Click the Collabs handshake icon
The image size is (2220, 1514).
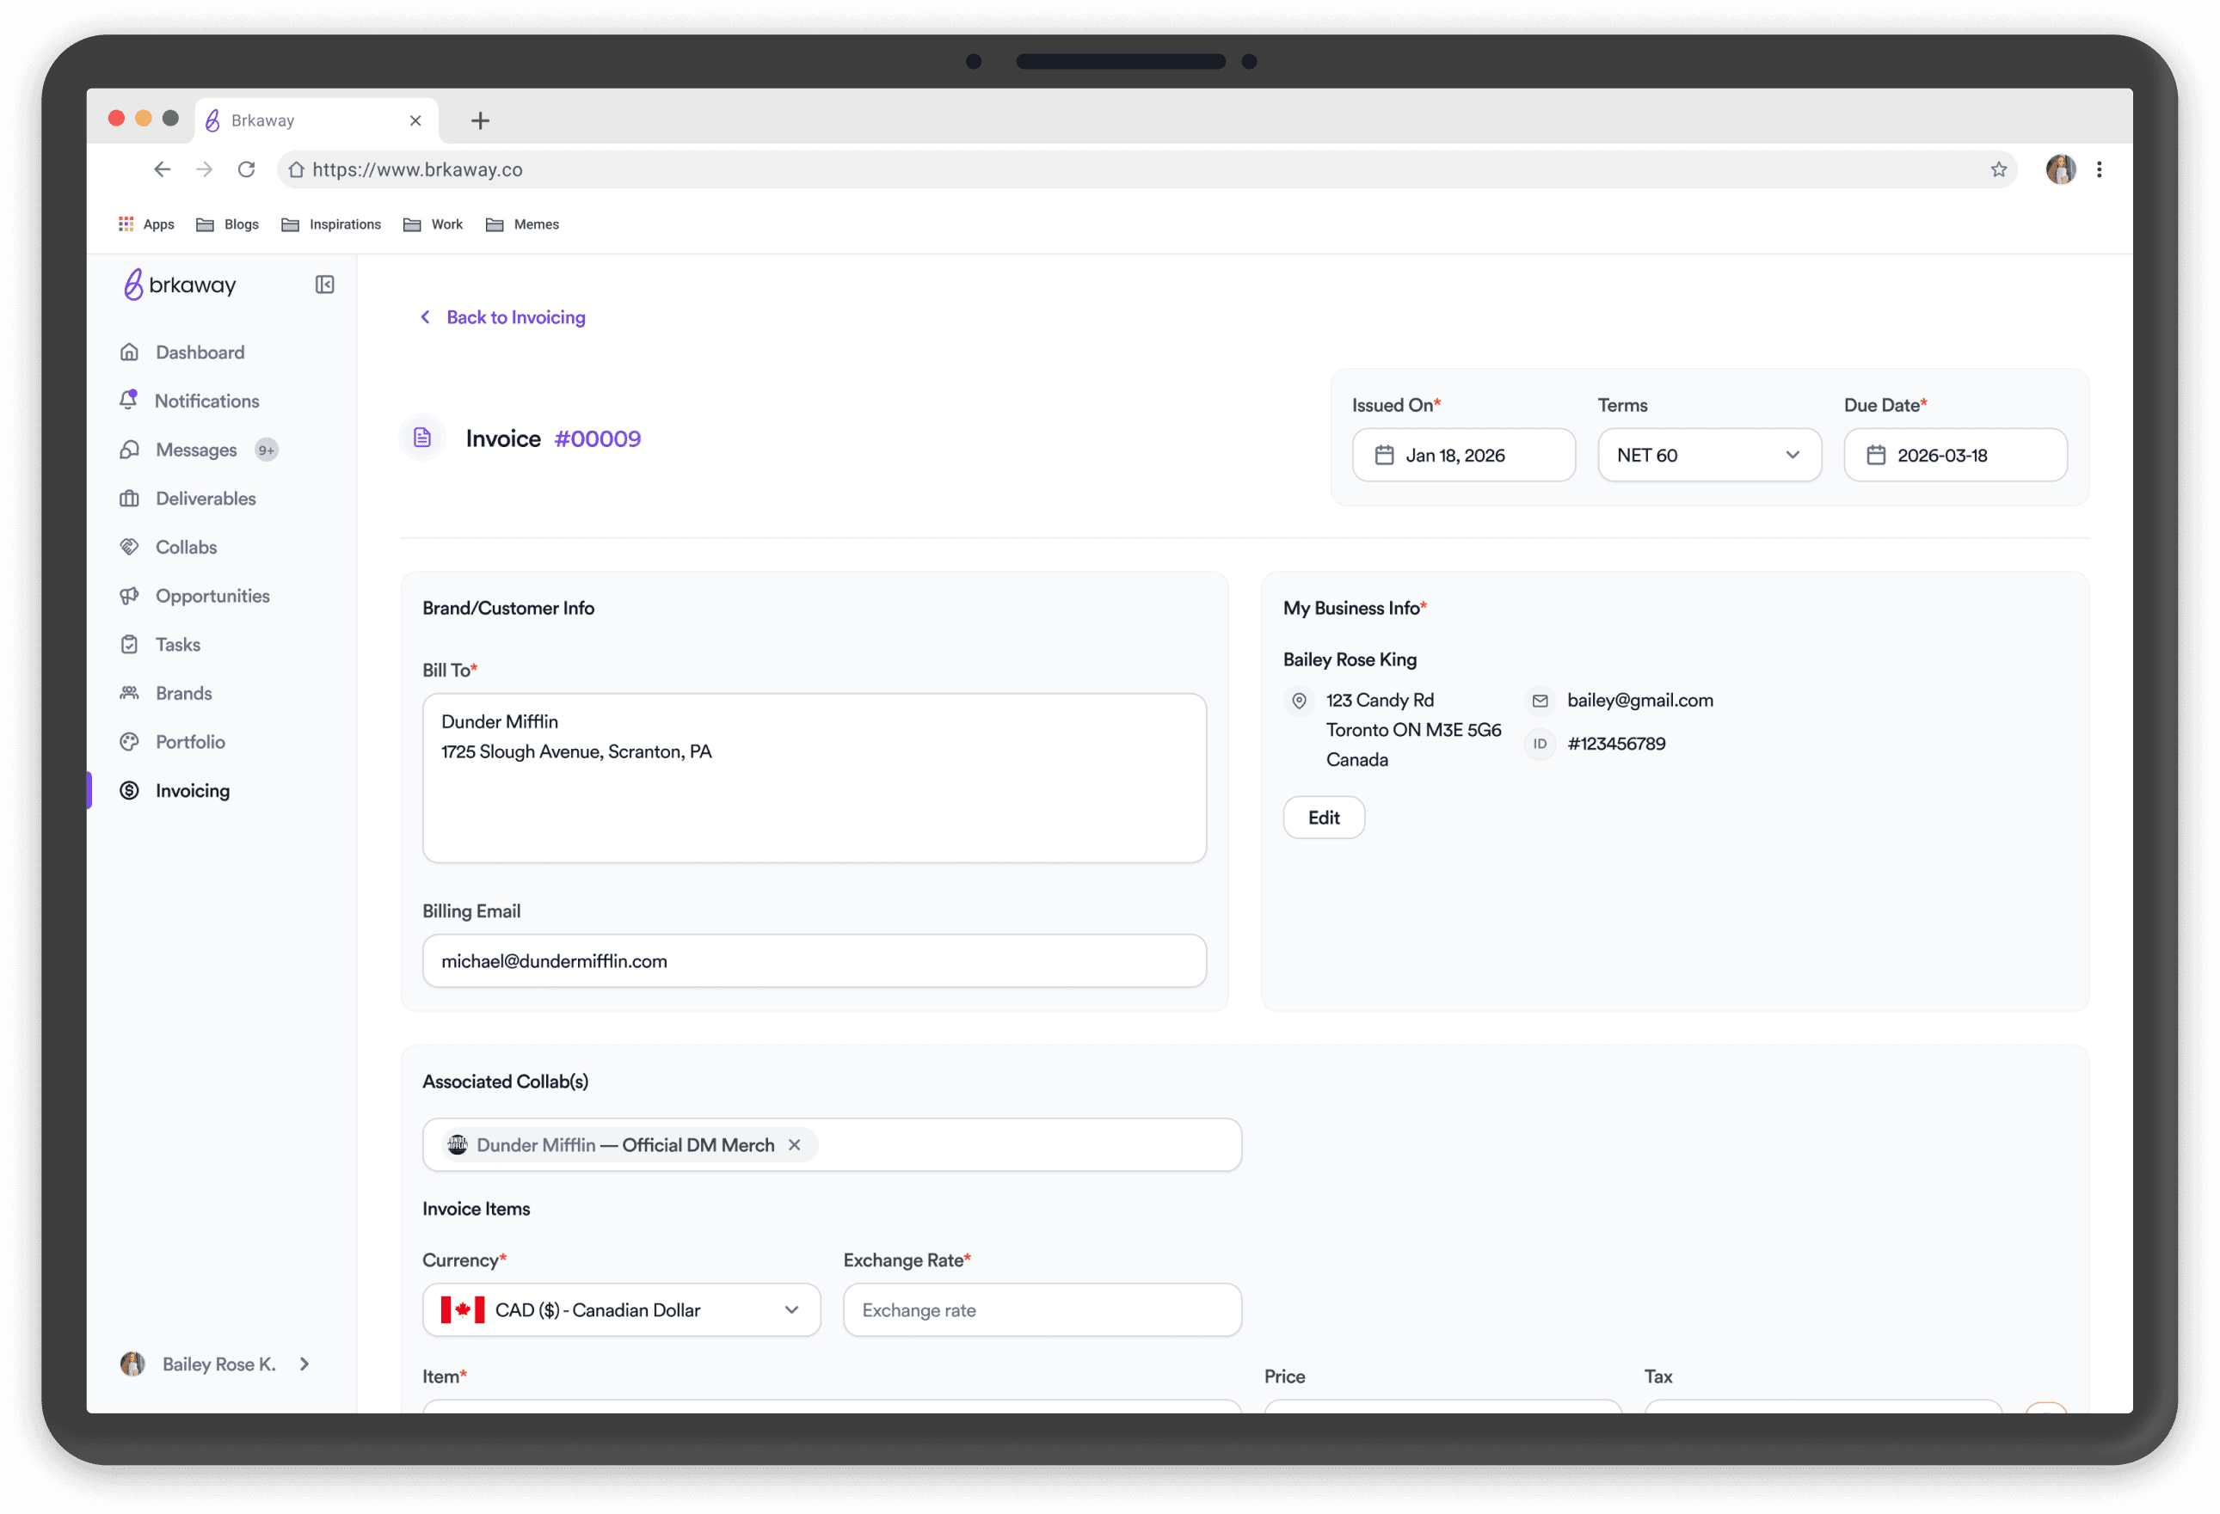coord(129,547)
